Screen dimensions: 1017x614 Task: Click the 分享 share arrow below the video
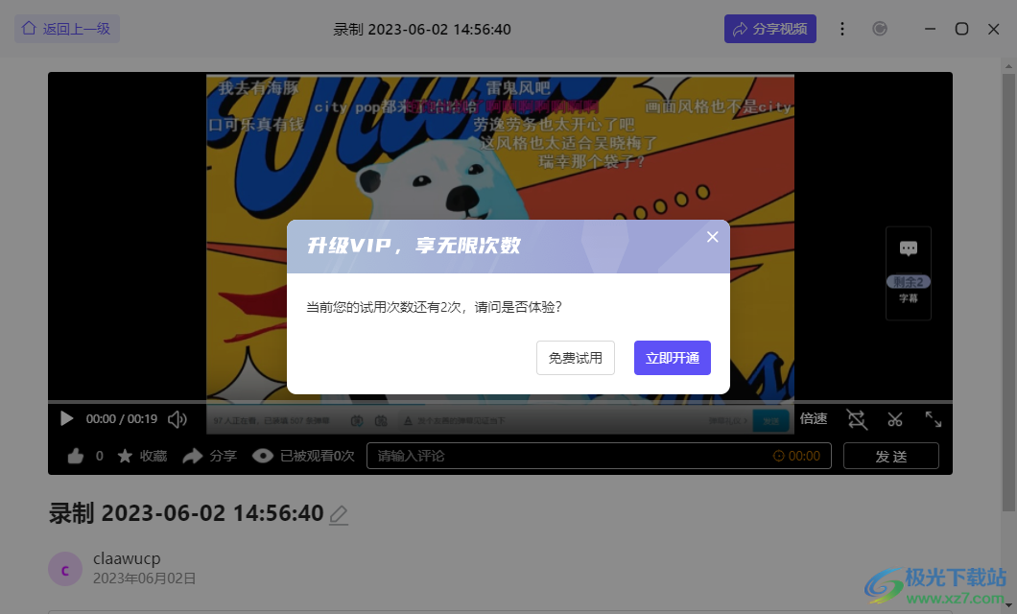pos(209,456)
